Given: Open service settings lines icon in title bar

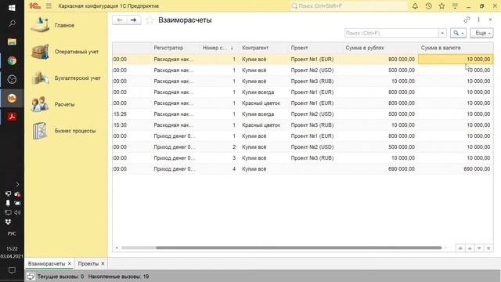Looking at the screenshot, I should (455, 5).
